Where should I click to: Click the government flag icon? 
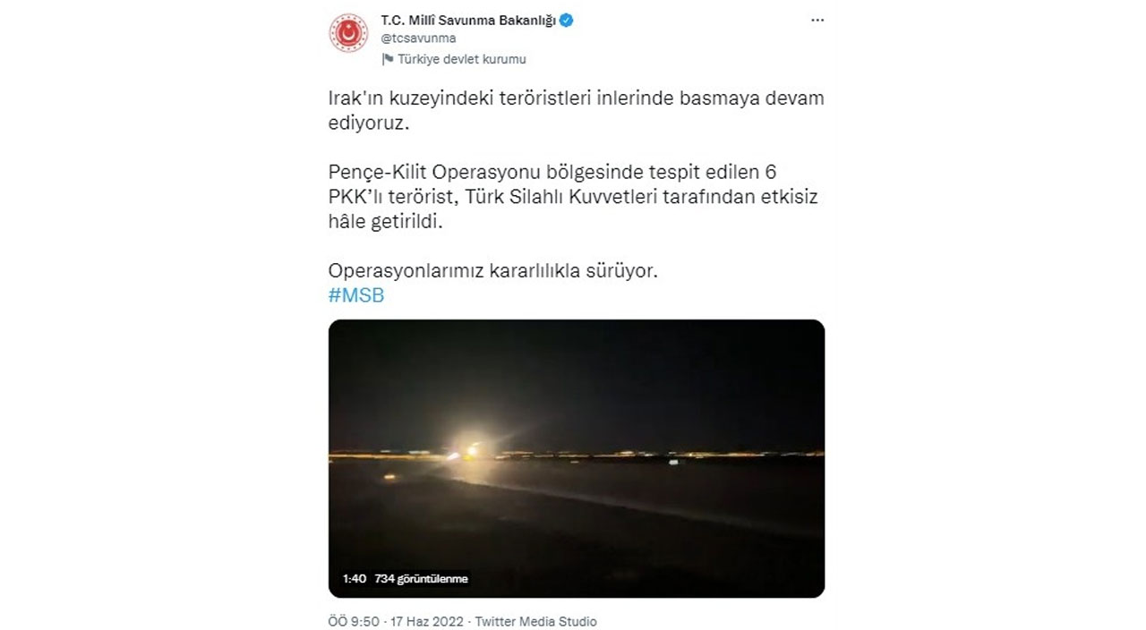tap(388, 59)
